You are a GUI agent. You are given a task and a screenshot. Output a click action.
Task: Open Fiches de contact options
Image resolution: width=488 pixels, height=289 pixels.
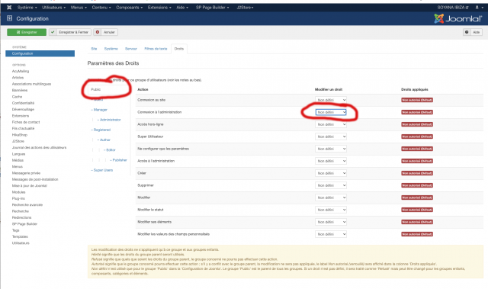[26, 122]
